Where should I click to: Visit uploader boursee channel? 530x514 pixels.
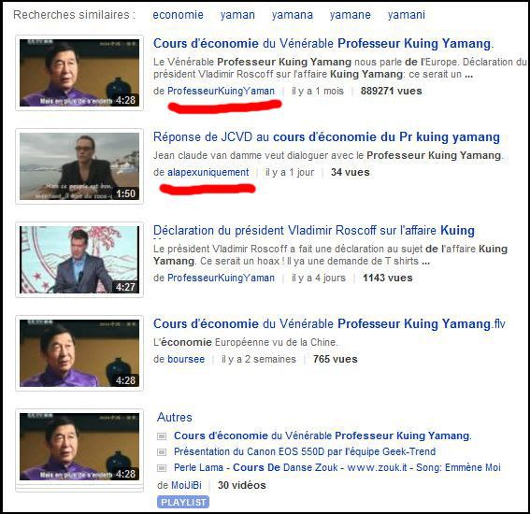(186, 359)
